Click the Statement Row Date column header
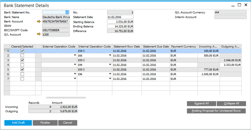This screenshot has height=130, width=251. click(x=127, y=46)
